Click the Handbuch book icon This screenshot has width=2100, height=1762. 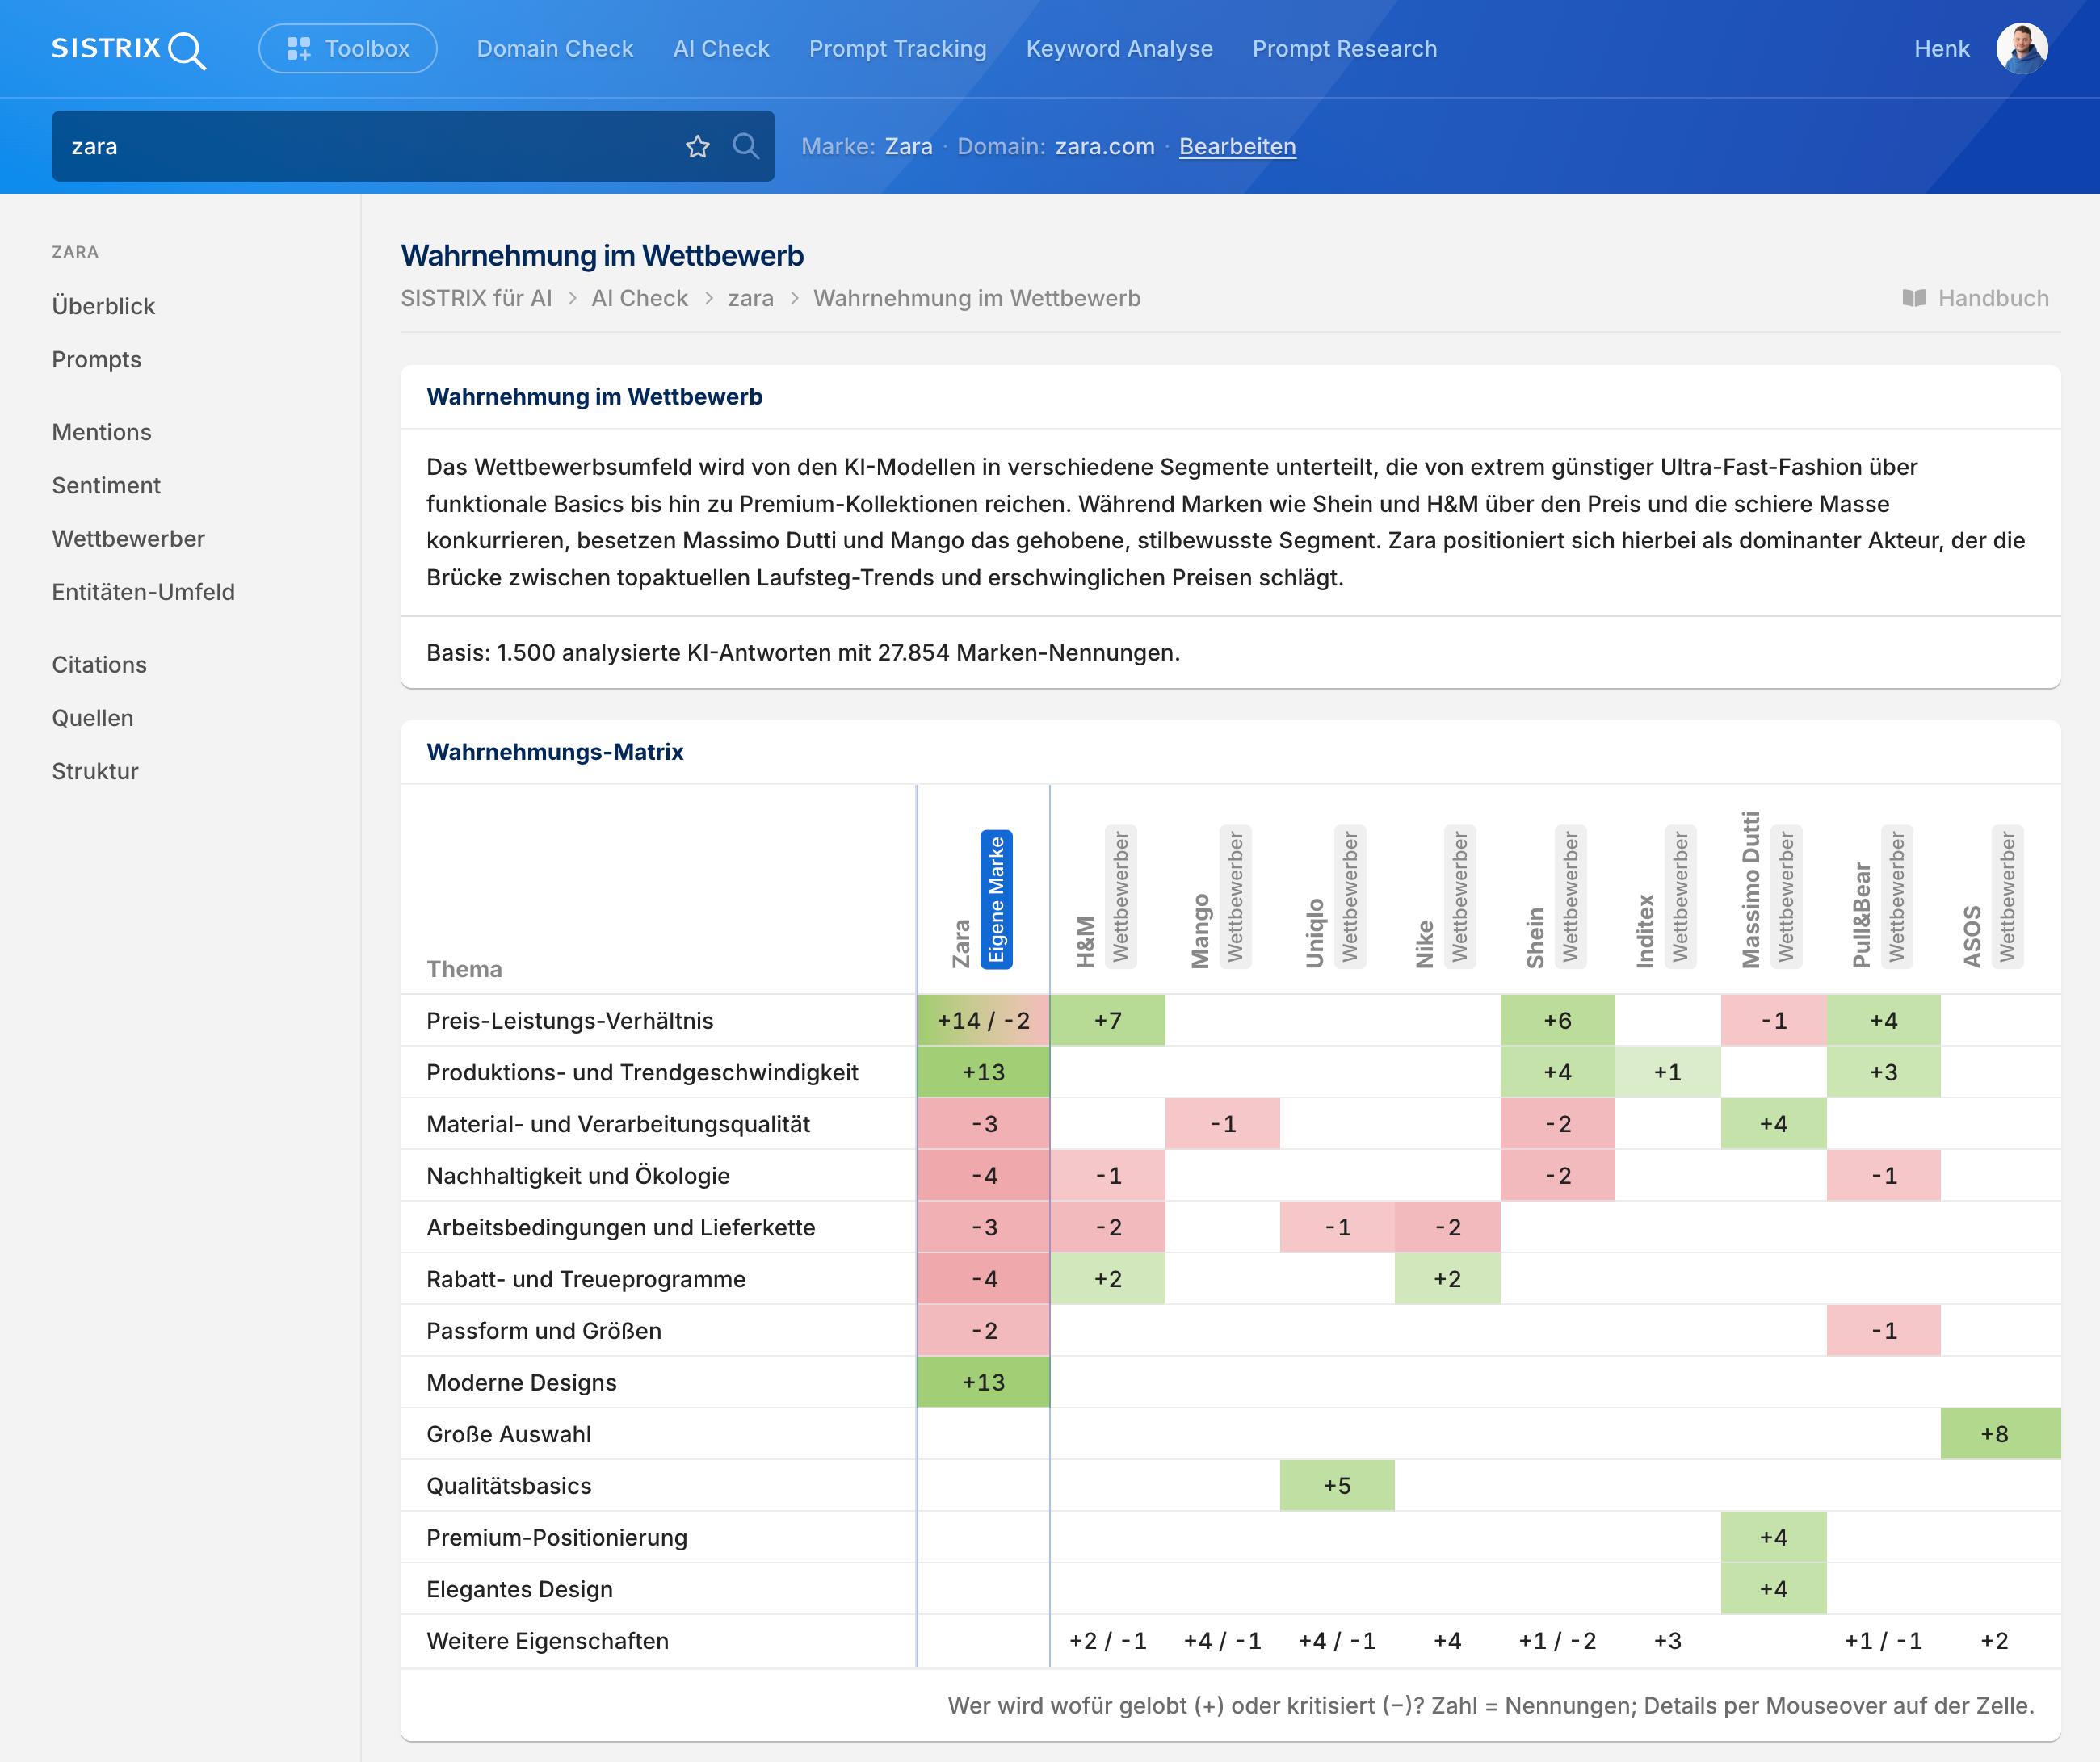coord(1914,298)
